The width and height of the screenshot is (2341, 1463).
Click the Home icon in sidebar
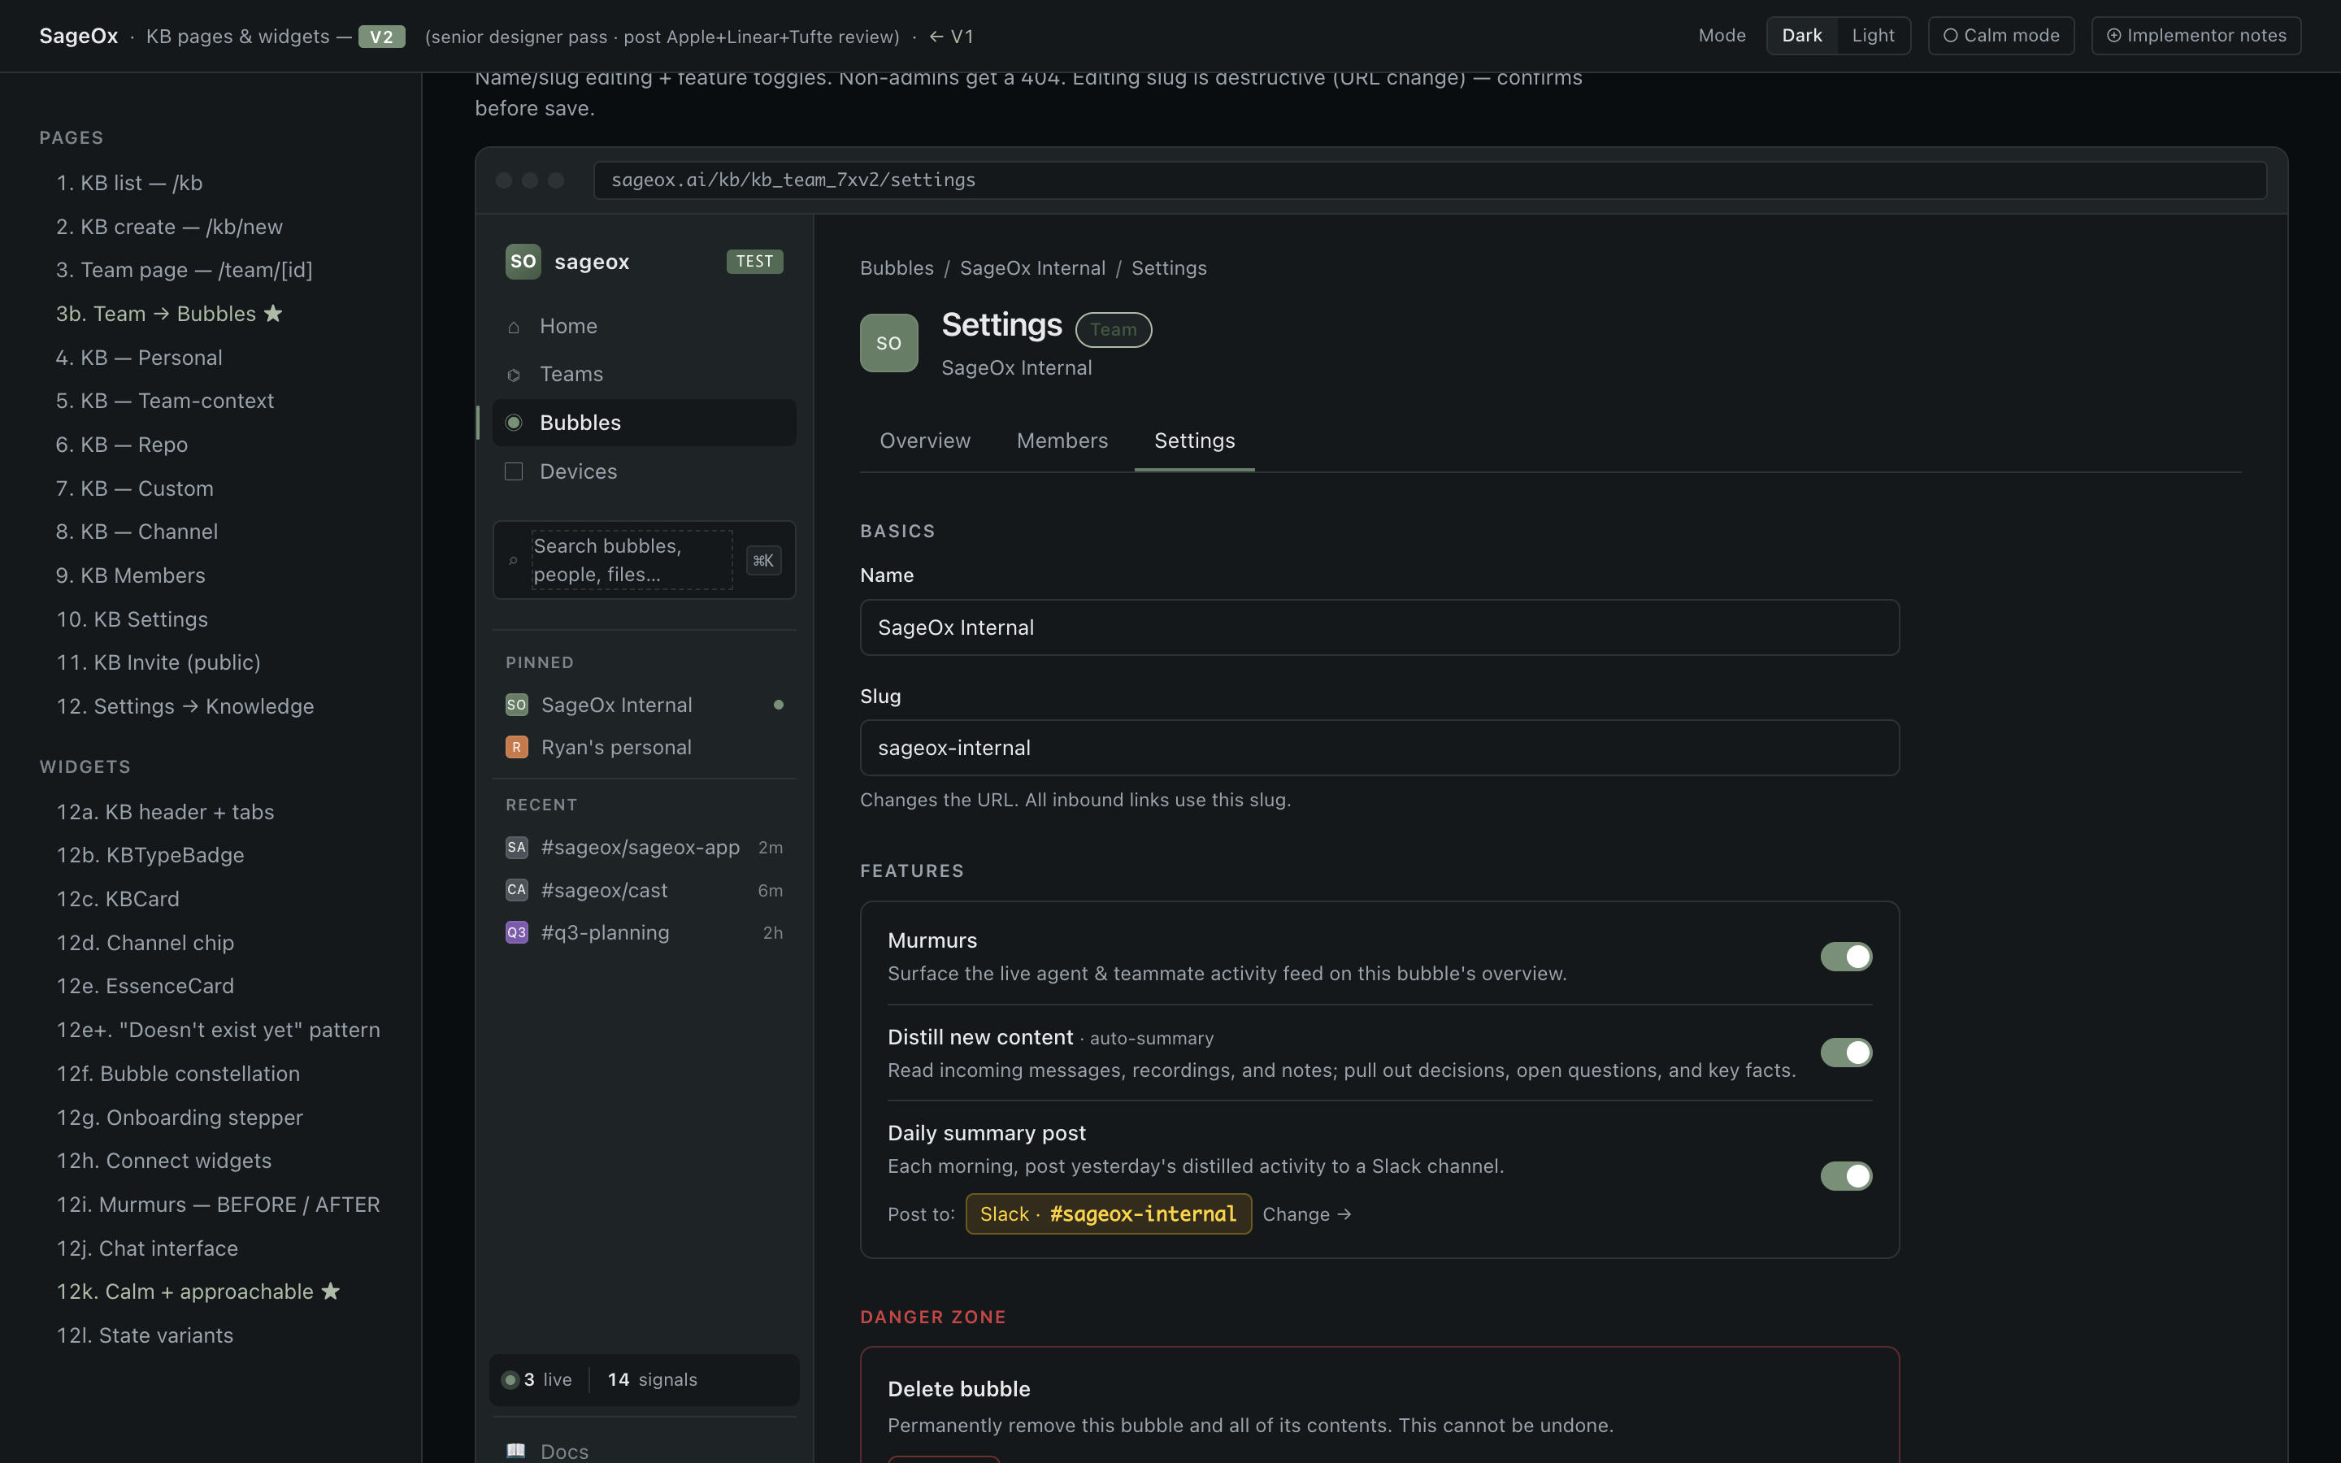(x=514, y=327)
